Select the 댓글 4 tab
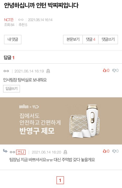This screenshot has width=122, height=188. coord(90,39)
